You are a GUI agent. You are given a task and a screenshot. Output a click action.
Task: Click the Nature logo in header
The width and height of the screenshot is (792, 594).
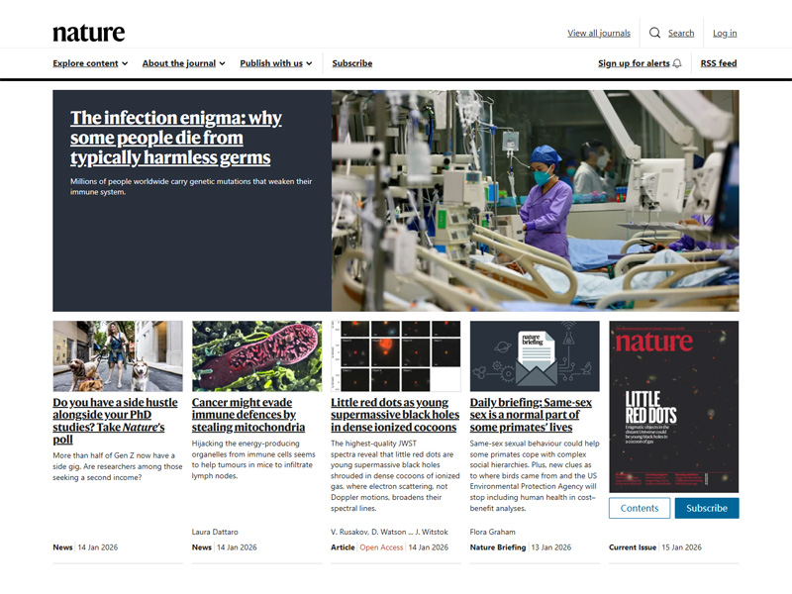[89, 33]
